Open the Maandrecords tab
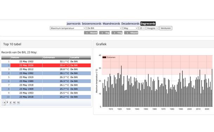 click(111, 24)
